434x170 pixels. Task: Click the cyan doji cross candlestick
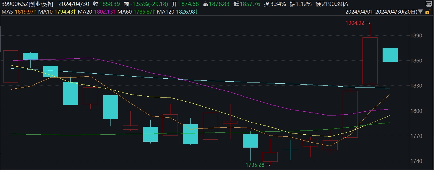(290, 150)
